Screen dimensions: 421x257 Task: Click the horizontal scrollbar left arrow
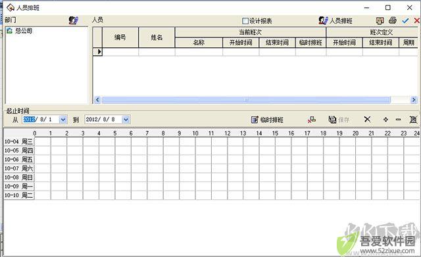97,100
